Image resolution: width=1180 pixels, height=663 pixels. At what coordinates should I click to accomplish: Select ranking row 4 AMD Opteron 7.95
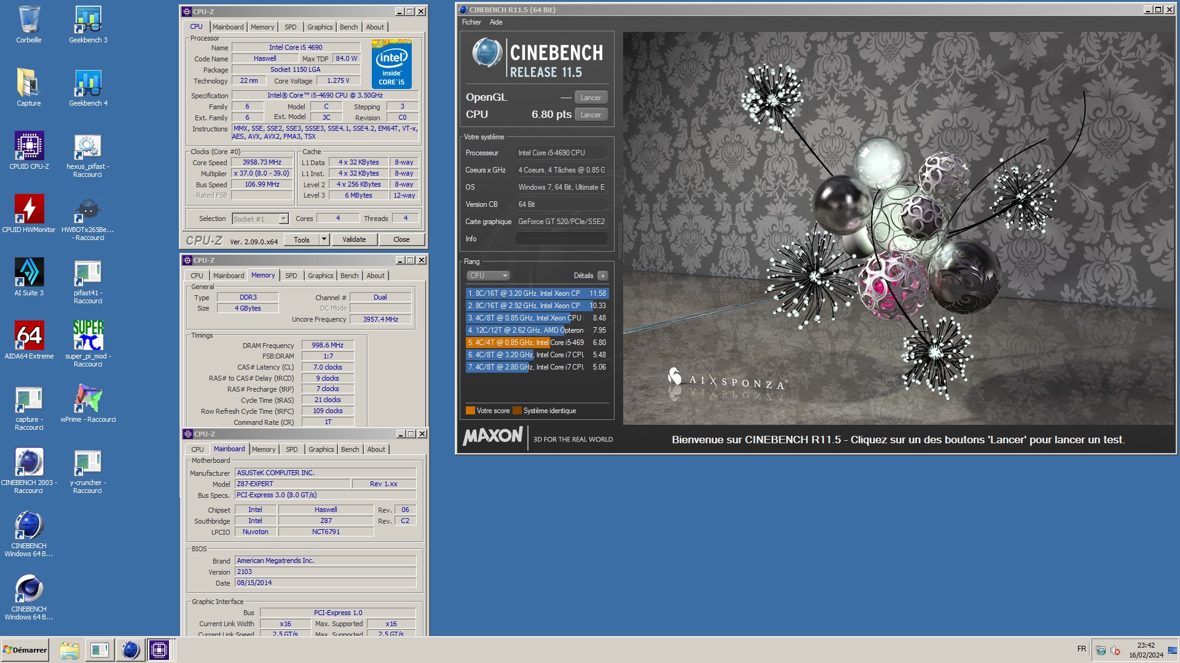point(537,330)
